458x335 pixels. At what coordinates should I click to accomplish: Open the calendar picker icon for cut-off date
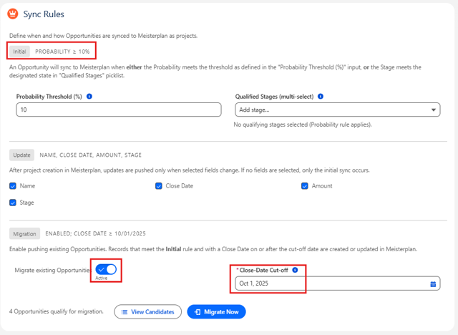(x=433, y=284)
